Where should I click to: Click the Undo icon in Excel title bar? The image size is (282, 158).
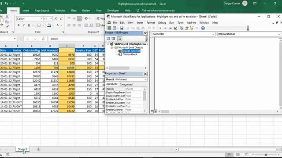pos(7,4)
